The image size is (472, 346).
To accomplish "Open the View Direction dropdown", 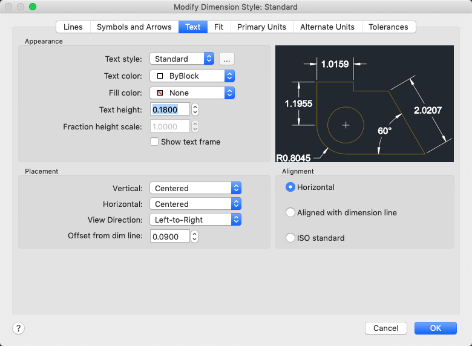I will tap(195, 220).
